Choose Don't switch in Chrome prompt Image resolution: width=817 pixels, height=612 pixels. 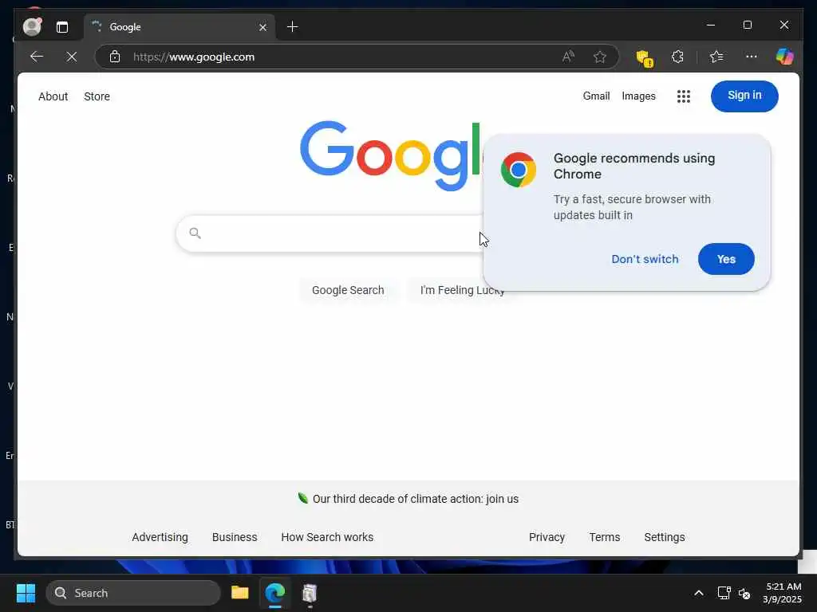coord(645,259)
